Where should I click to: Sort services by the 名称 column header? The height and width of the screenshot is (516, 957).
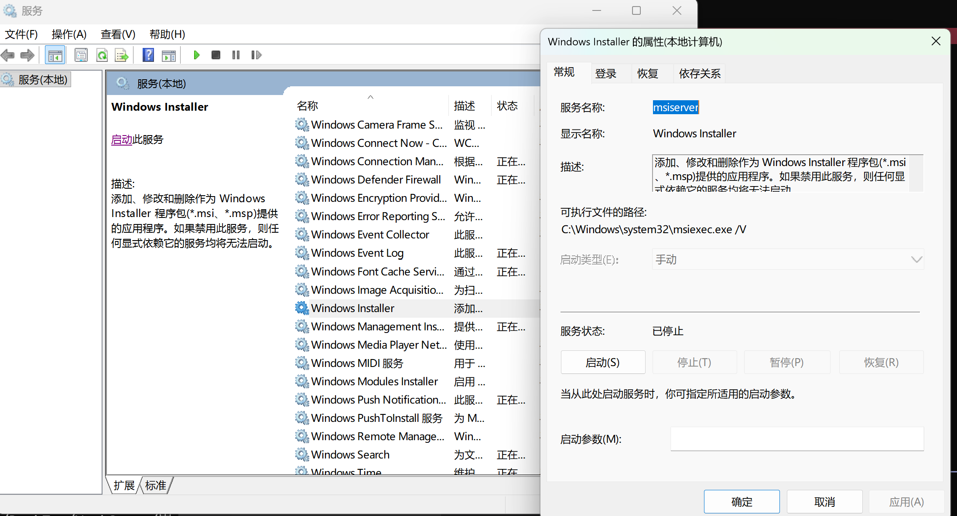coord(371,105)
